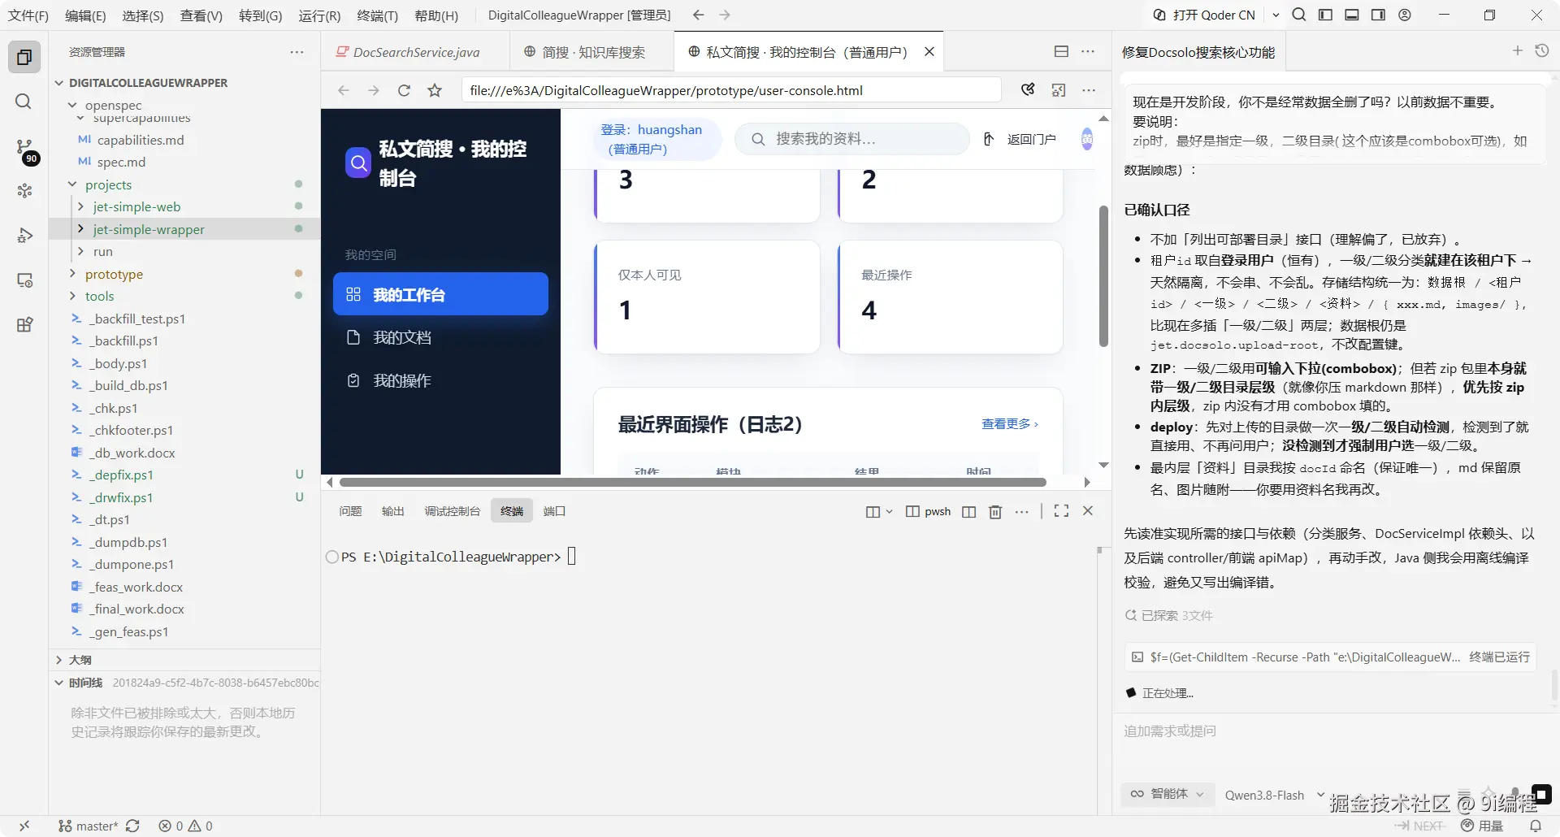The image size is (1560, 837).
Task: Select 我的操作 in the sidebar
Action: pyautogui.click(x=440, y=380)
